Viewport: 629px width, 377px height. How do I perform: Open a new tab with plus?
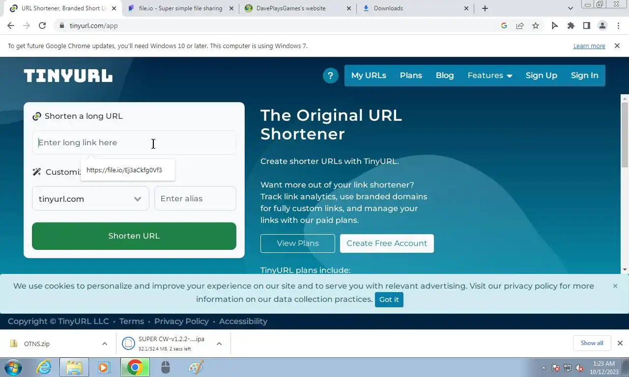(x=485, y=8)
